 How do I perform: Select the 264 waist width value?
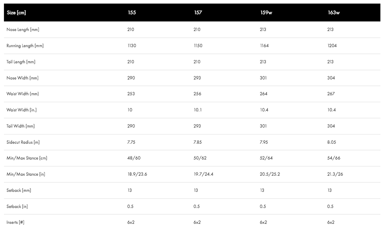[263, 94]
